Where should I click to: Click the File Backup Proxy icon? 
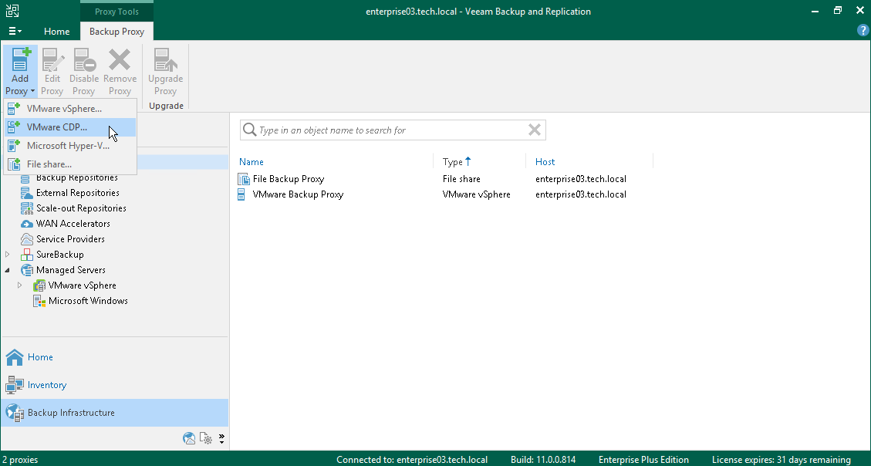243,179
